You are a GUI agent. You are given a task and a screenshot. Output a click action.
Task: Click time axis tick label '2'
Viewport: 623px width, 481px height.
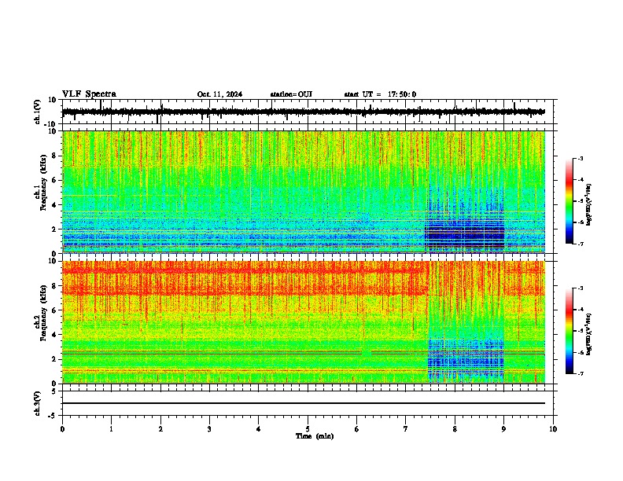[x=160, y=429]
